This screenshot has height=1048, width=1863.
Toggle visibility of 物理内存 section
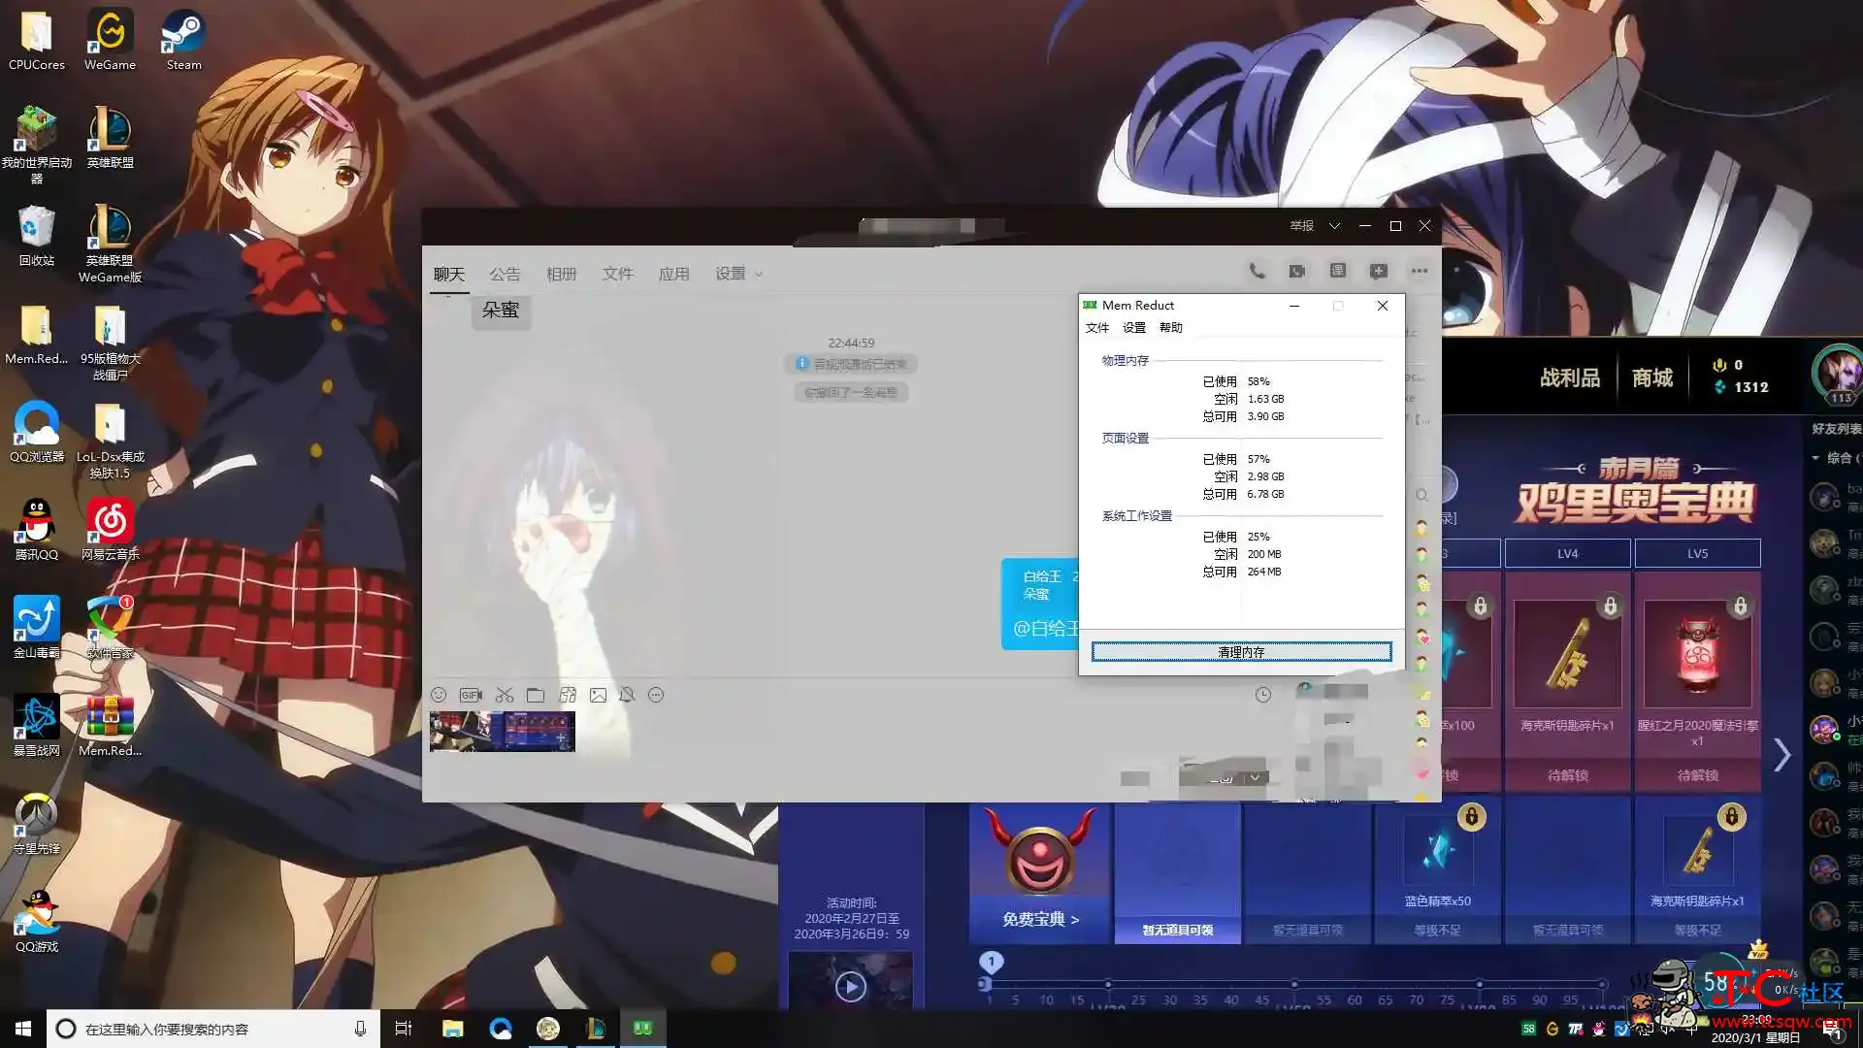tap(1125, 360)
